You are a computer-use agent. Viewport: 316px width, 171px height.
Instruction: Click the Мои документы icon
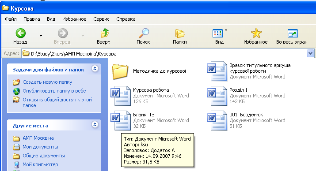pos(16,147)
